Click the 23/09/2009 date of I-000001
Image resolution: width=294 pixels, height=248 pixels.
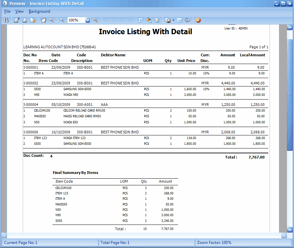[x=61, y=67]
